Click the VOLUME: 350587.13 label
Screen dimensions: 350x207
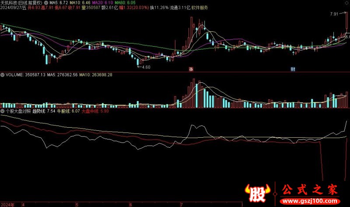(25, 75)
